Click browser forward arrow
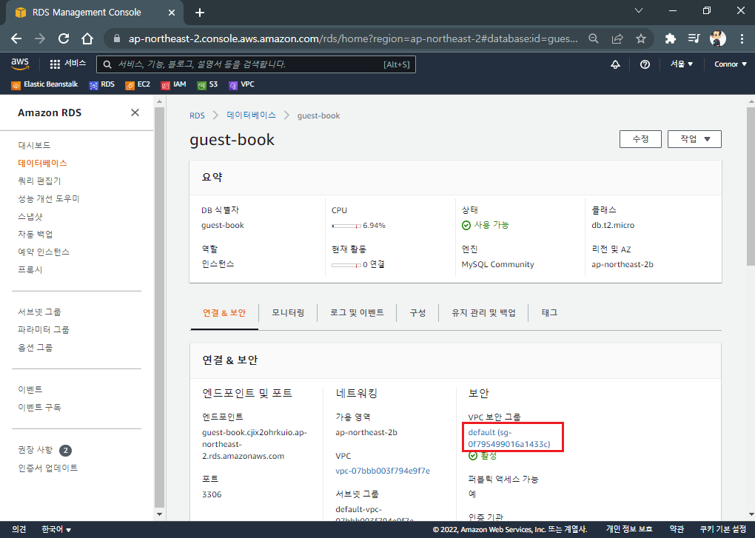 [40, 38]
